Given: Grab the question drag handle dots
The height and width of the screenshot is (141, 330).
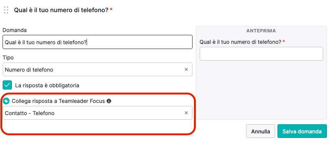Looking at the screenshot, I should [6, 10].
